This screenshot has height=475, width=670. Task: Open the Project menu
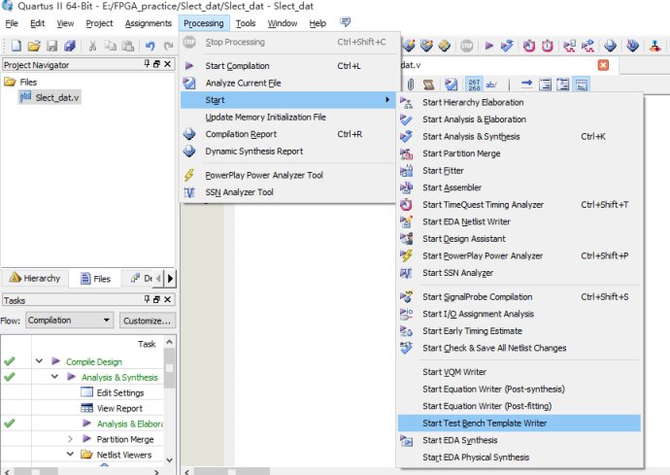click(x=99, y=23)
